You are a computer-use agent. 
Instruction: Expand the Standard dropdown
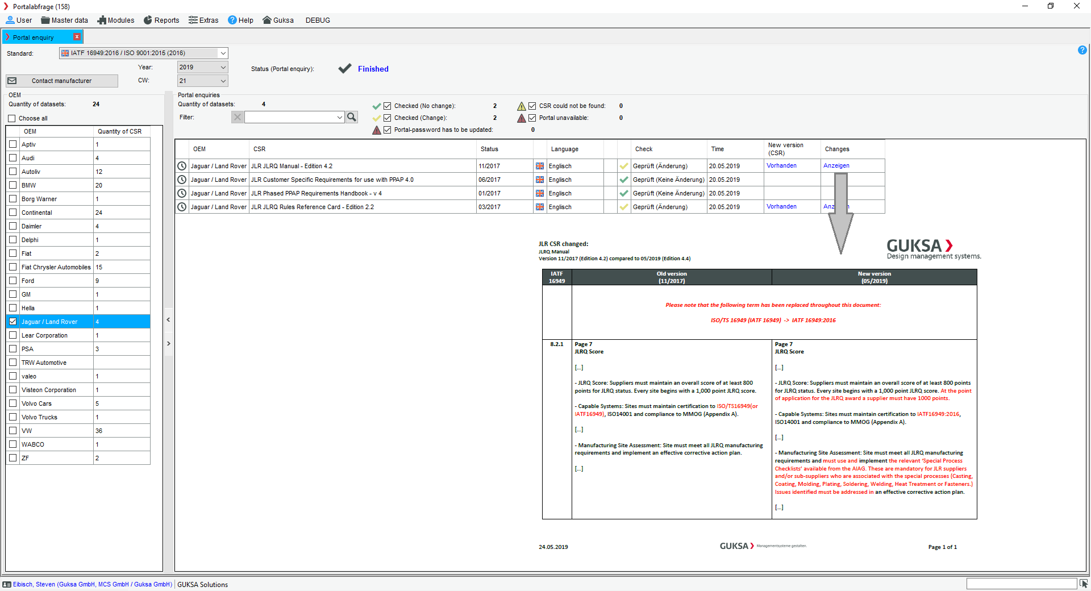point(223,53)
